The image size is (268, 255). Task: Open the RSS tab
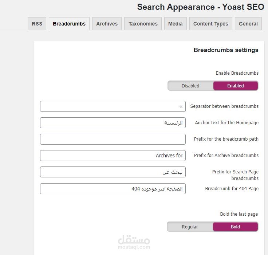37,24
